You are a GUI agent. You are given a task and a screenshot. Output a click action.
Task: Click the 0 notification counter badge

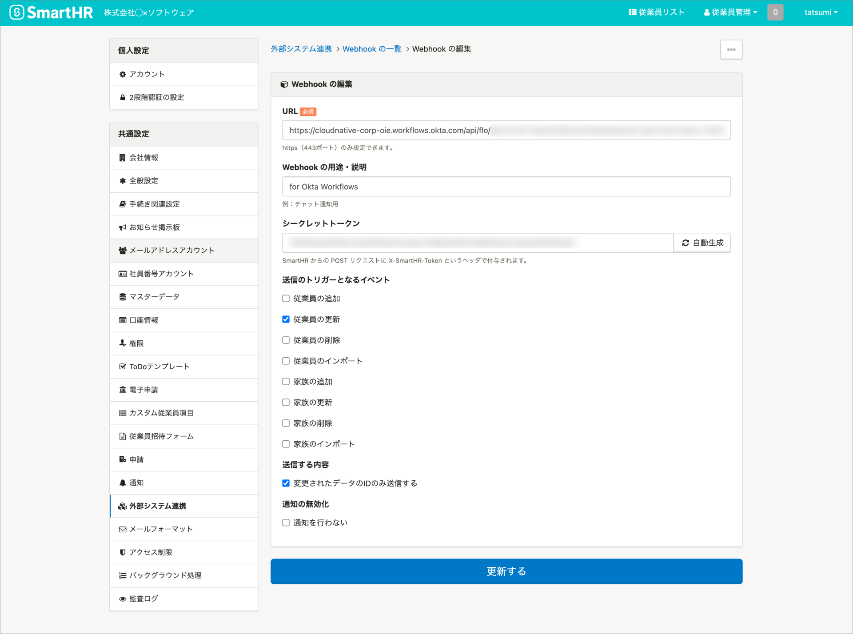click(x=775, y=12)
